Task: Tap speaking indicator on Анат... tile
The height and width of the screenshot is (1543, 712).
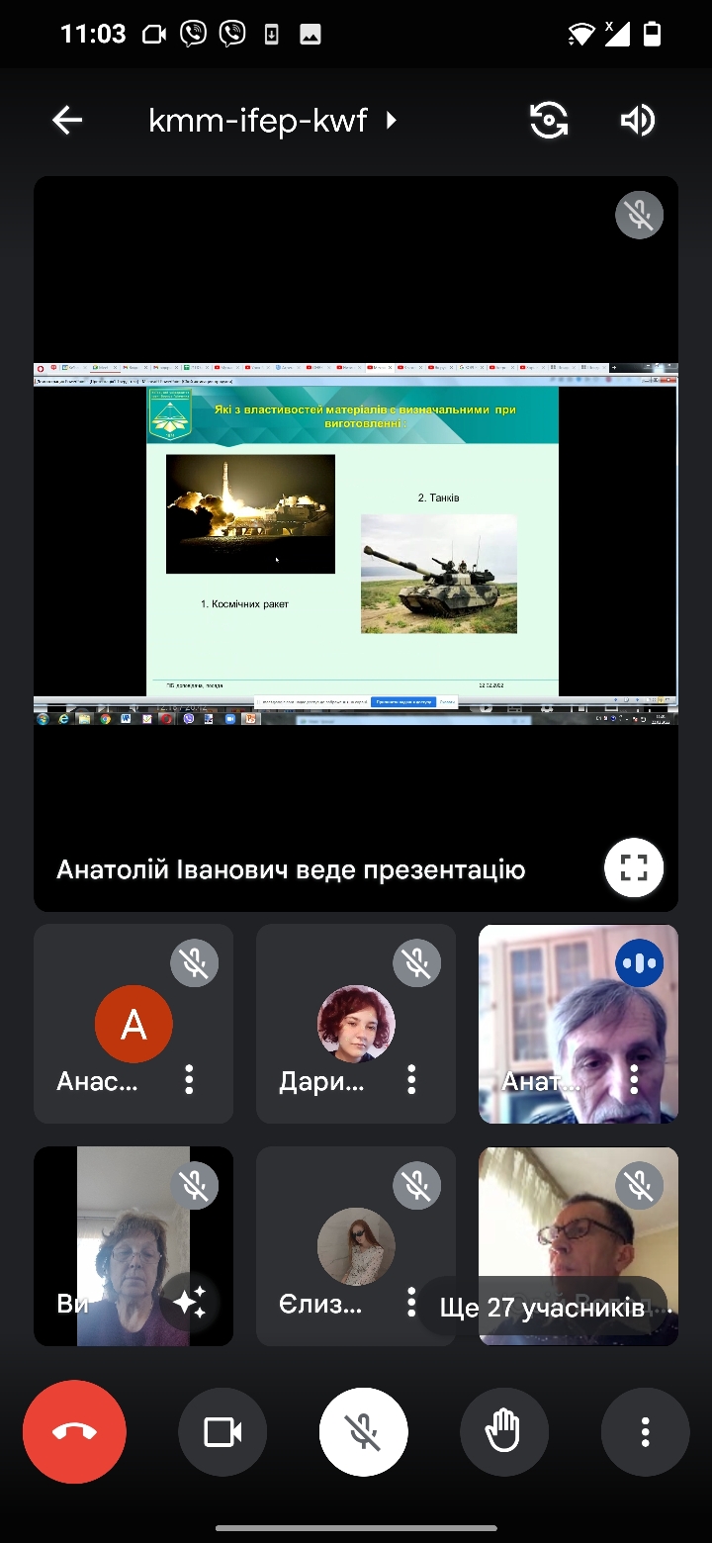Action: [x=640, y=963]
